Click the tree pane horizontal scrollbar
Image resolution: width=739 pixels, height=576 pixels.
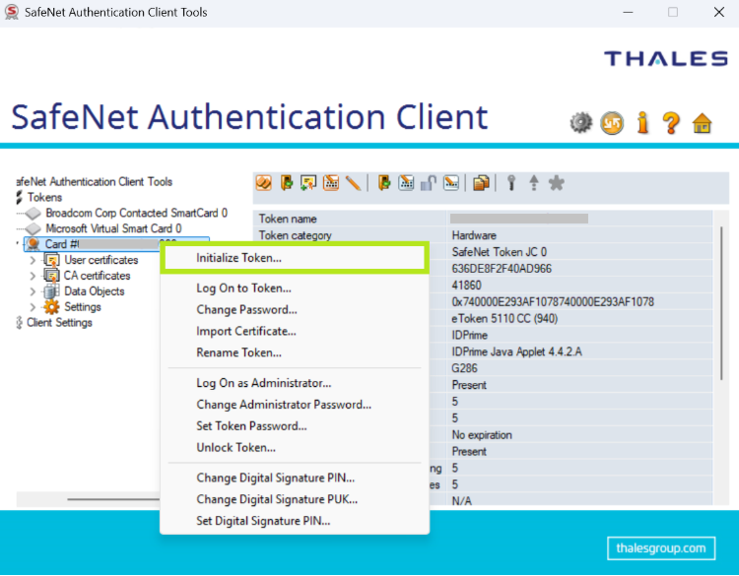click(113, 499)
